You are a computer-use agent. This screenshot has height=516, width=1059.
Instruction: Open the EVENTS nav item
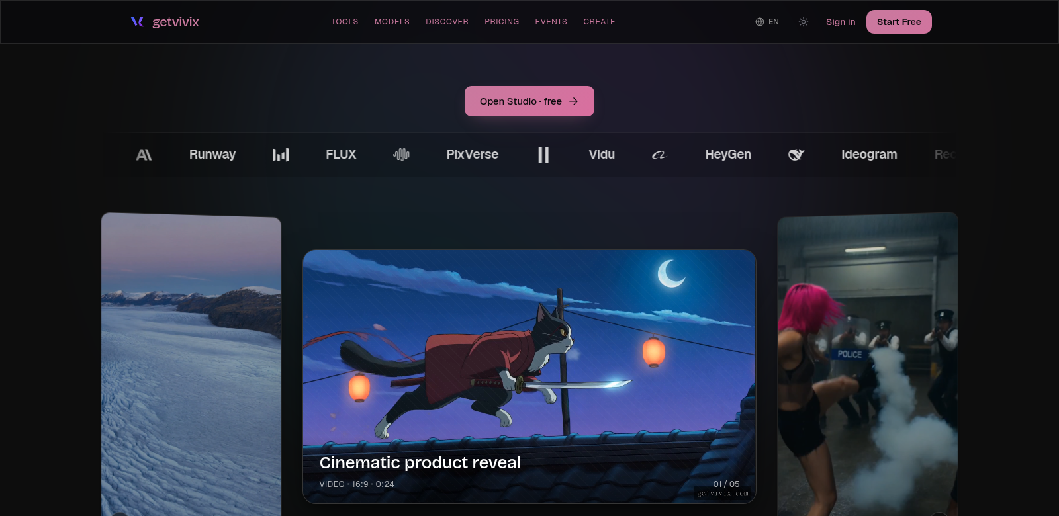pyautogui.click(x=551, y=22)
